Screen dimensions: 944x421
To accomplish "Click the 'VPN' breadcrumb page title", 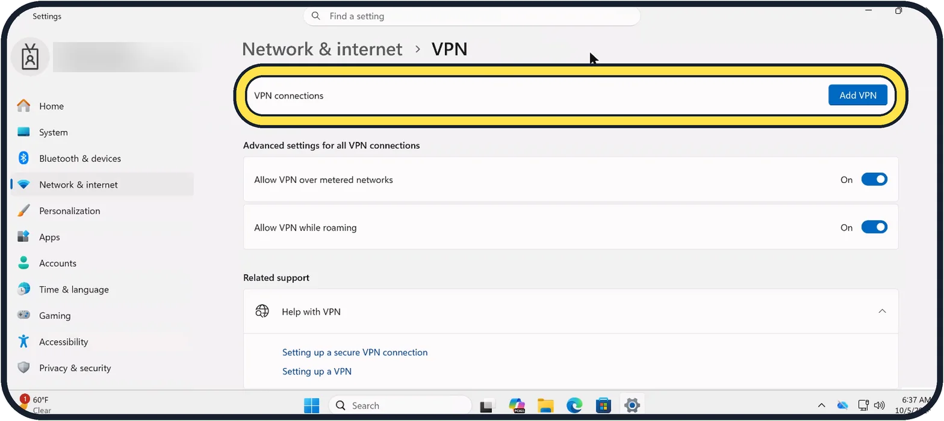I will click(x=449, y=49).
